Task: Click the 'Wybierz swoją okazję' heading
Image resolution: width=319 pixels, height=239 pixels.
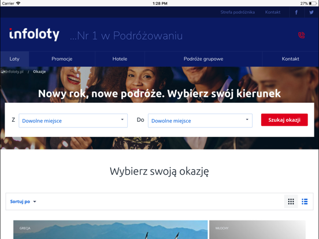Action: [x=159, y=171]
